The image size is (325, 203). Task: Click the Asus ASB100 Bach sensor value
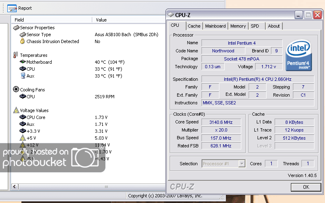click(x=126, y=35)
